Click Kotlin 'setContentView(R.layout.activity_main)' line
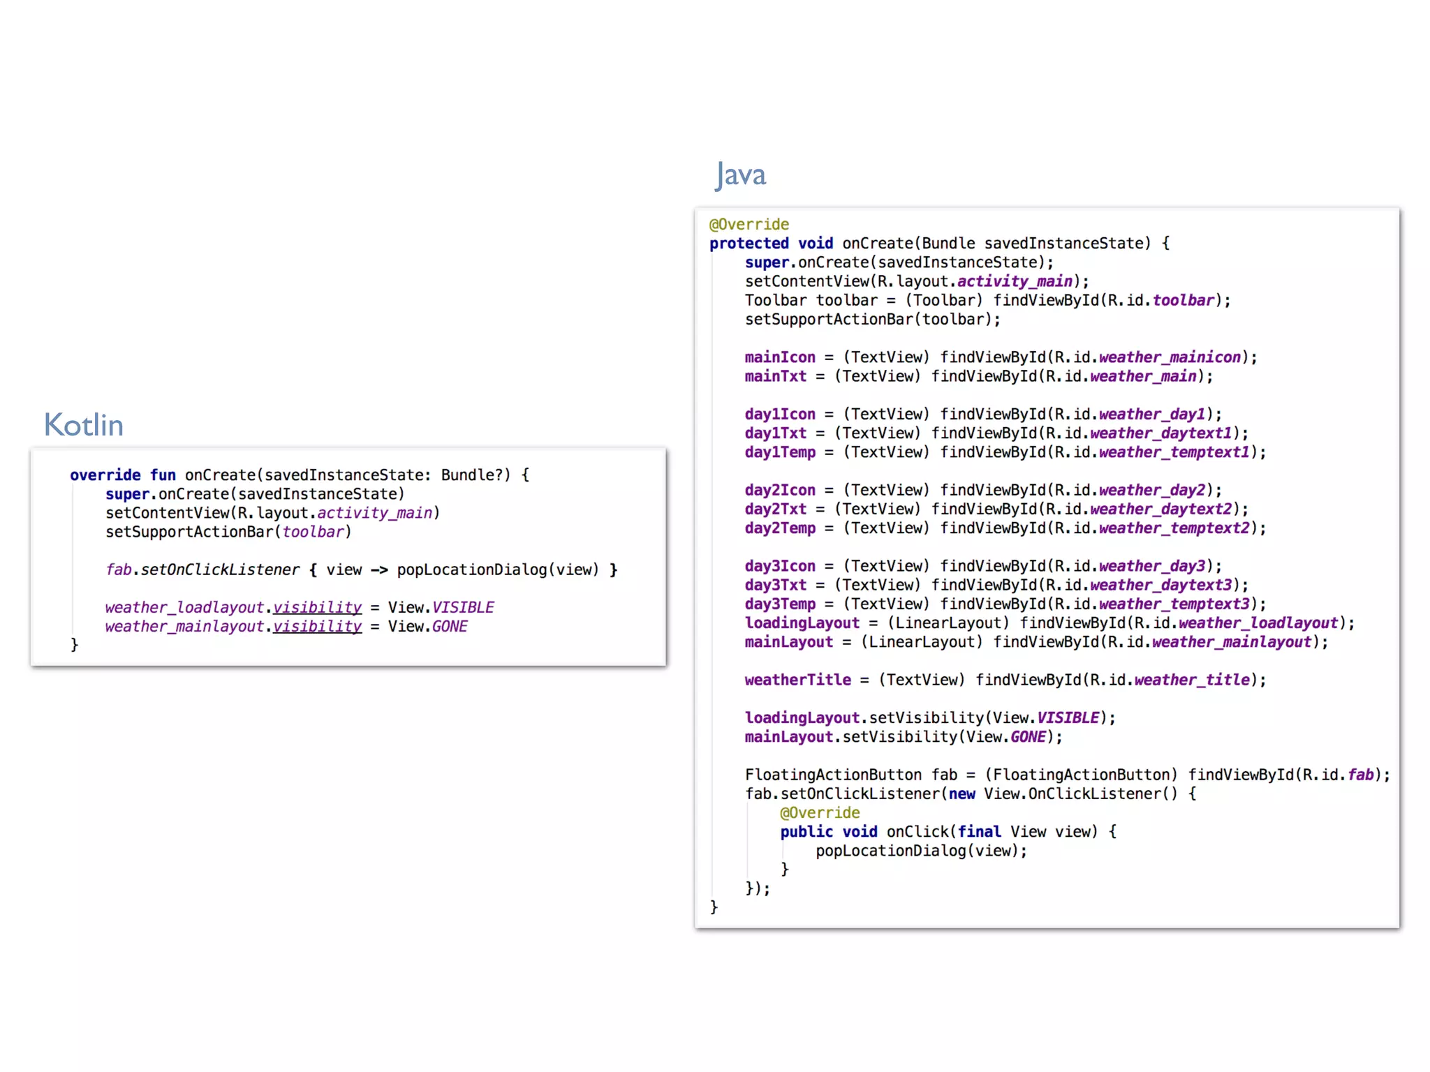Image resolution: width=1430 pixels, height=1072 pixels. pos(273,513)
